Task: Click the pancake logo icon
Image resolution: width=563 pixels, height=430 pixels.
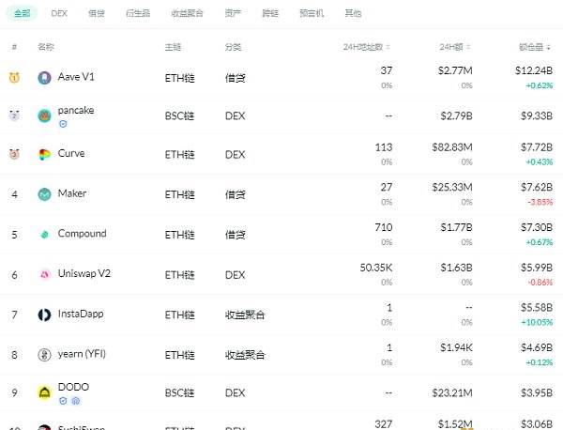Action: point(44,115)
